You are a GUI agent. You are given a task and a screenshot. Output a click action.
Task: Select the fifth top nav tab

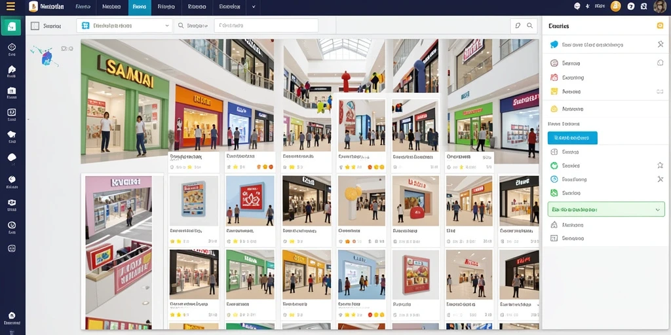click(x=197, y=7)
